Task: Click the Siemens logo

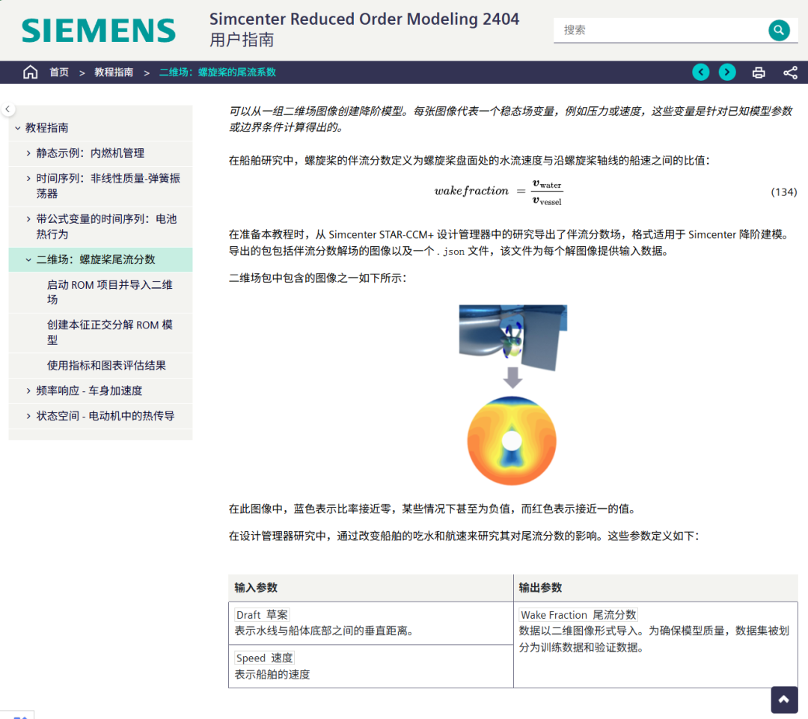Action: point(99,31)
